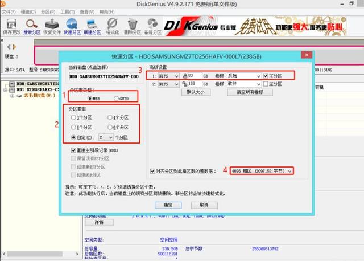The image size is (364, 261).
Task: Enable primary partition checkbox for partition 2
Action: (266, 84)
